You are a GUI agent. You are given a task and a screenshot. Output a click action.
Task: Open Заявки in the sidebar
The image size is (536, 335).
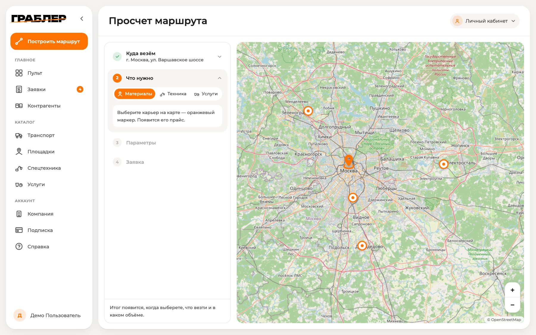tap(49, 89)
